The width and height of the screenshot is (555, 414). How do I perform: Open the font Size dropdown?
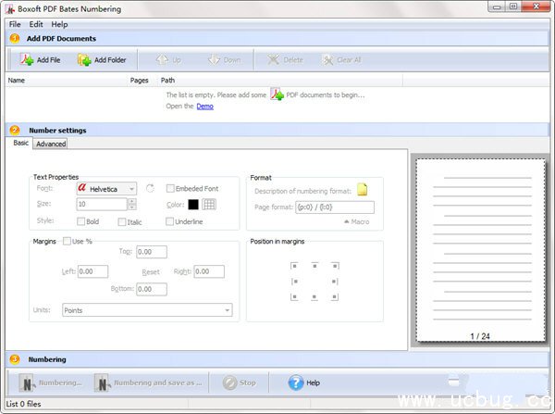point(132,204)
